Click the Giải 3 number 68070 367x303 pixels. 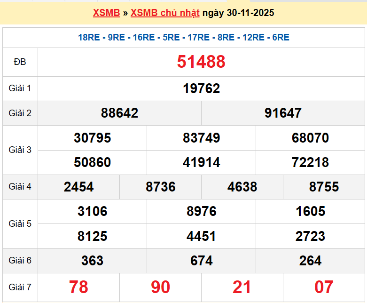pos(310,138)
